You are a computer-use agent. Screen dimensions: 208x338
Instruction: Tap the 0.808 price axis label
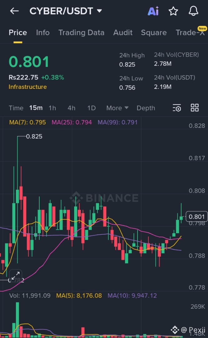click(x=197, y=191)
